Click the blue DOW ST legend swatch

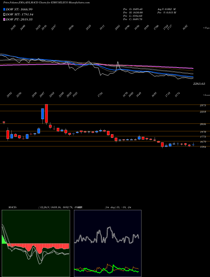pos(4,9)
